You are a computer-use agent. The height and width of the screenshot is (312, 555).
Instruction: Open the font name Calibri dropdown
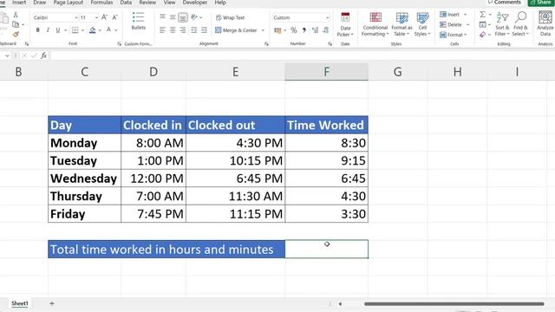[75, 17]
